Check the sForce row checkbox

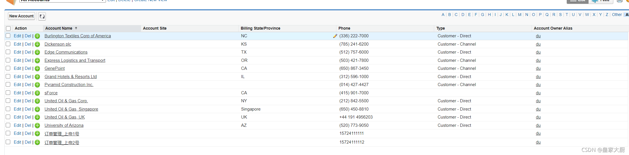click(x=8, y=93)
